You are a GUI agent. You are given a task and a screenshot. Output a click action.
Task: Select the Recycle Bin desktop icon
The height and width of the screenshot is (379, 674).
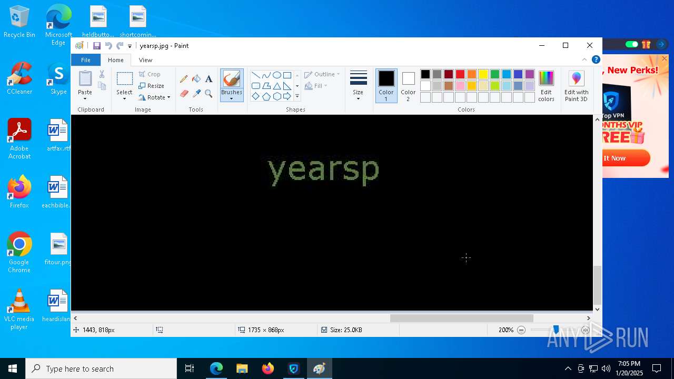[19, 22]
